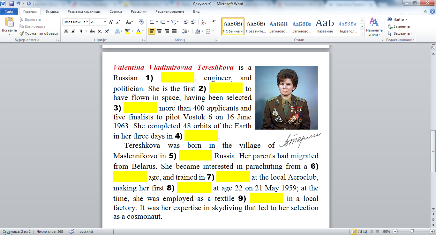The width and height of the screenshot is (436, 235).
Task: Open the Выделить selection menu
Action: [x=400, y=33]
